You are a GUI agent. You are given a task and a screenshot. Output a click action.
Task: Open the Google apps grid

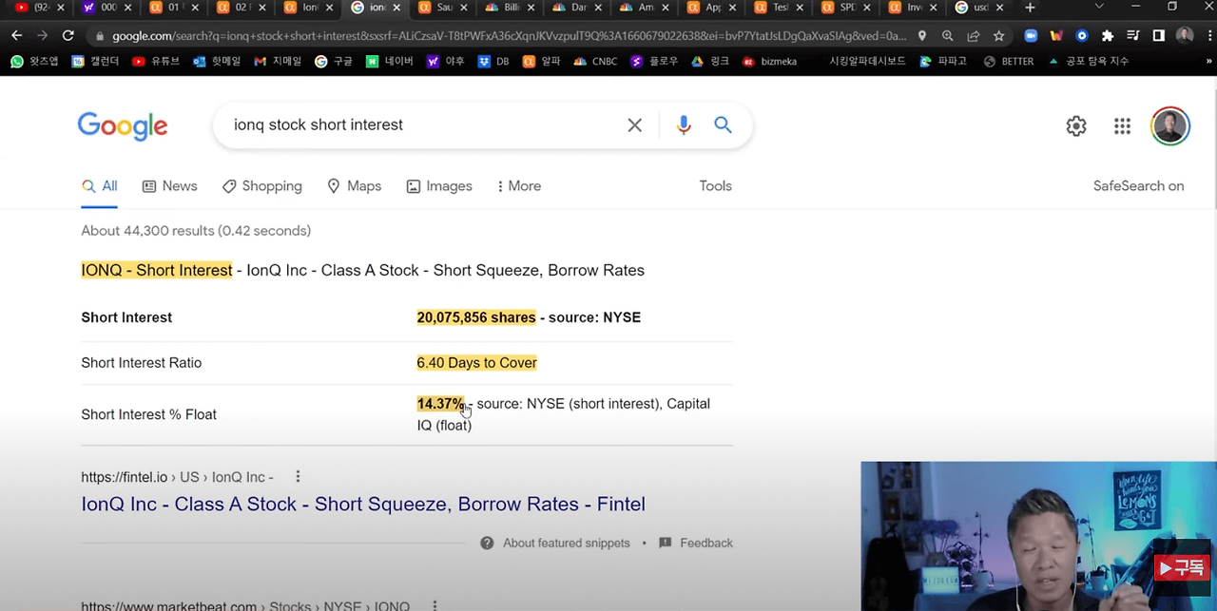coord(1122,126)
